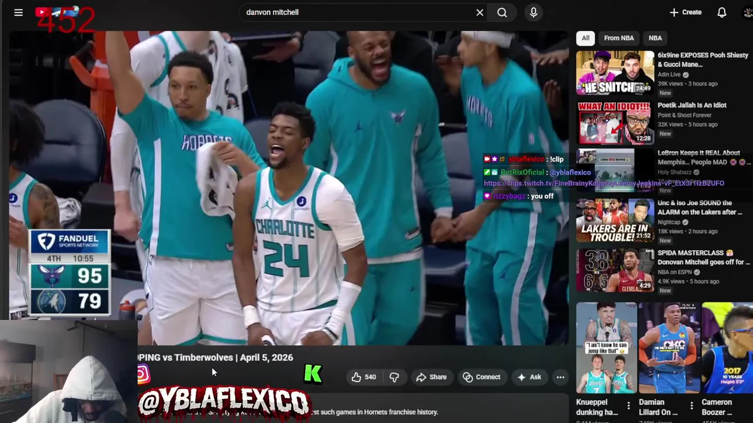Open '6ix9ine EXPOSES Pooh Shiesty' video thumbnail
This screenshot has height=423, width=753.
pyautogui.click(x=615, y=73)
